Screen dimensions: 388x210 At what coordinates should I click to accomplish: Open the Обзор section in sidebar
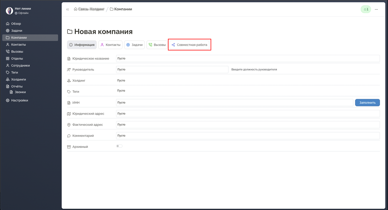tap(16, 24)
